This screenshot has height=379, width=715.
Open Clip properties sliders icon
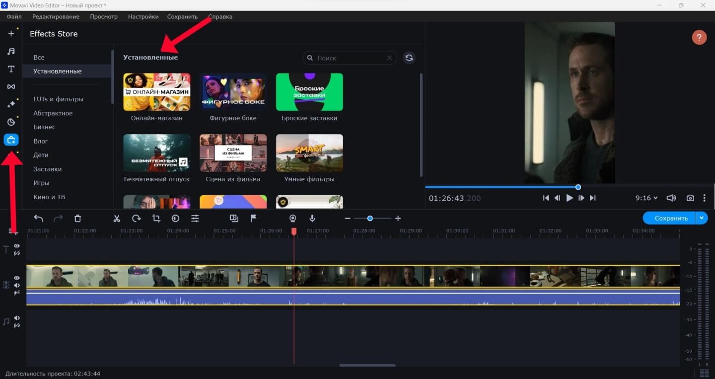[195, 218]
